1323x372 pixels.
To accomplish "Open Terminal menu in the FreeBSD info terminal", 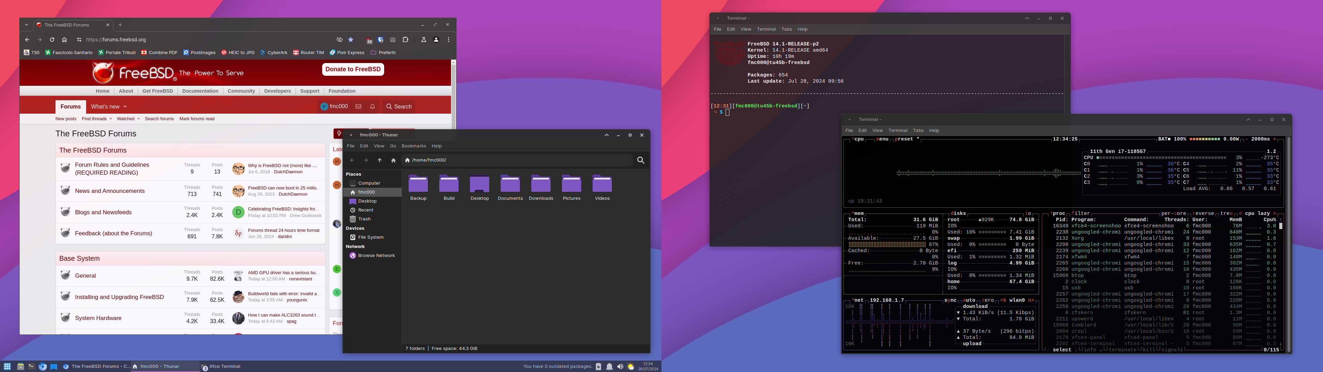I will 766,29.
